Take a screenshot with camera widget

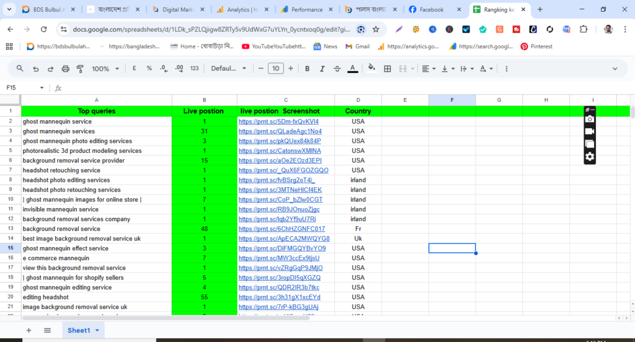pyautogui.click(x=590, y=119)
